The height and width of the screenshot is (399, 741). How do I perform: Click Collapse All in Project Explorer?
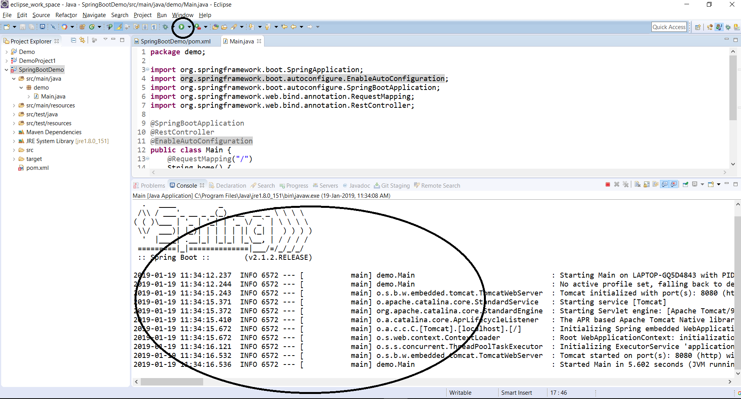pyautogui.click(x=73, y=40)
